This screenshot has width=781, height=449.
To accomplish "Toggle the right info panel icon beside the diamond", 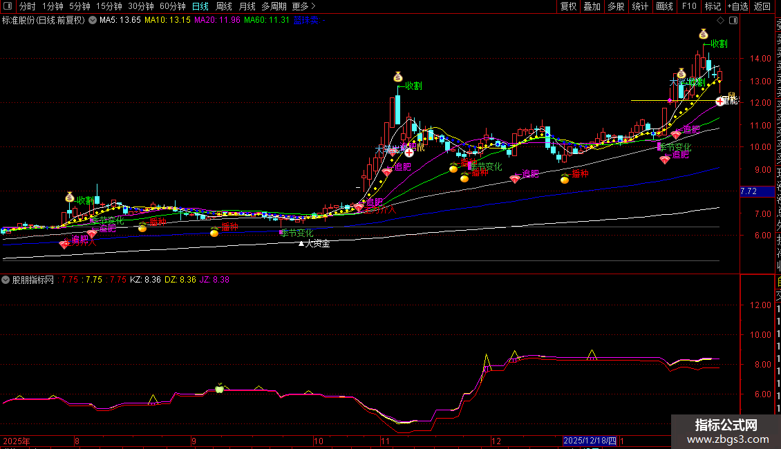I will [x=733, y=21].
